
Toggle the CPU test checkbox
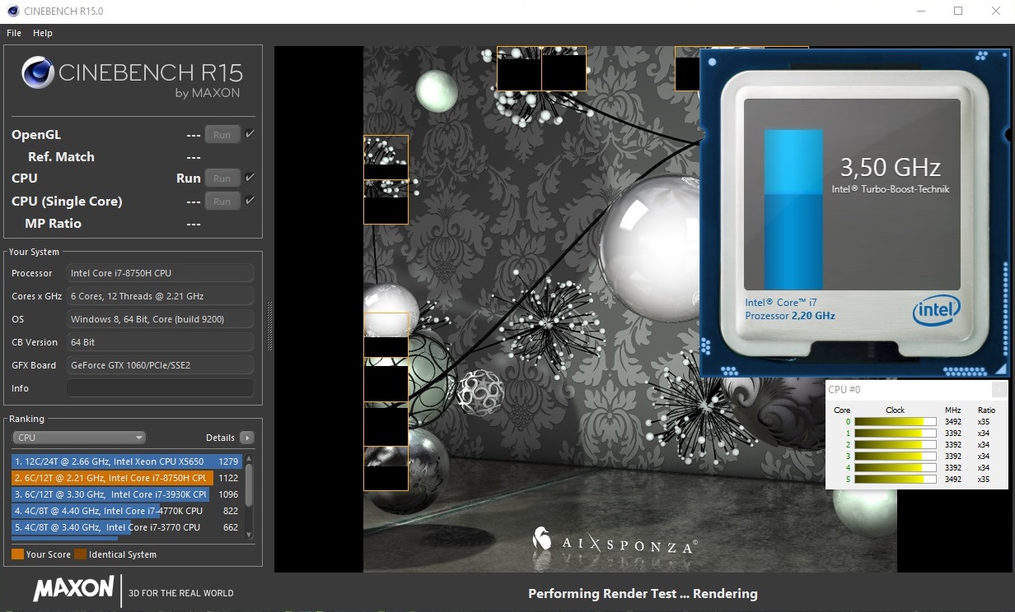(250, 177)
